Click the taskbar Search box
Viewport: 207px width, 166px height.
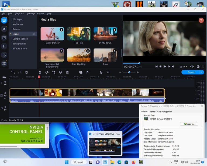click(x=79, y=162)
